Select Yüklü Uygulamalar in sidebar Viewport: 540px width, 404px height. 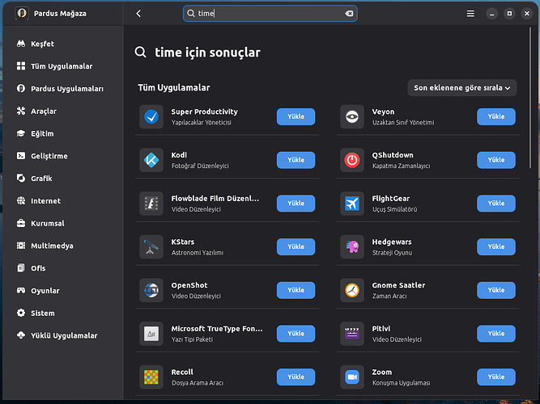(63, 335)
